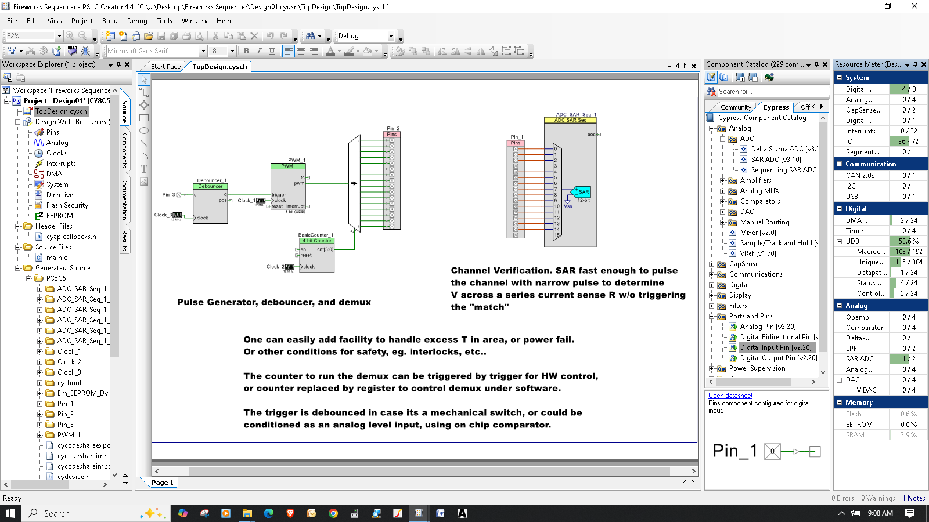This screenshot has height=522, width=929.
Task: Click the Save diskette icon
Action: pos(161,36)
